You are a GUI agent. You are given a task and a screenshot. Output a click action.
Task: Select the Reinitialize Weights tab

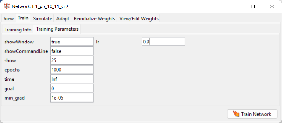94,18
